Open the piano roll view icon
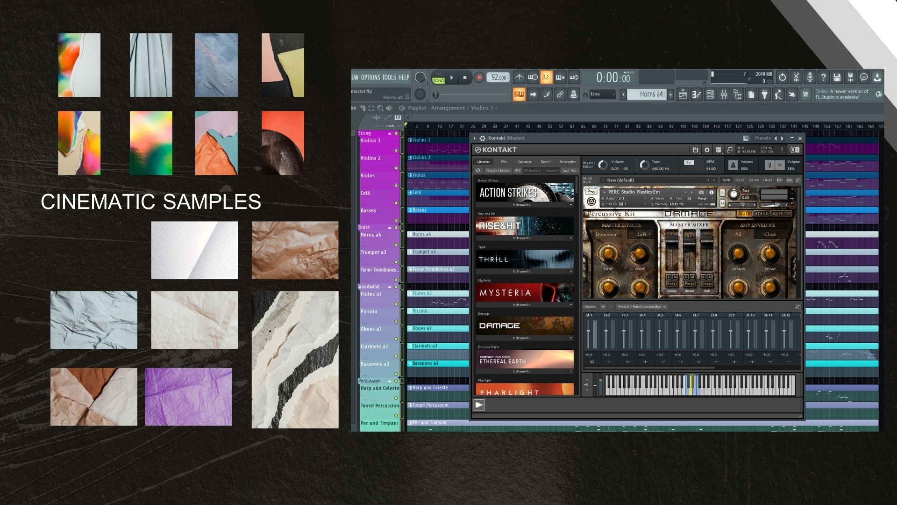This screenshot has height=505, width=897. pos(696,94)
